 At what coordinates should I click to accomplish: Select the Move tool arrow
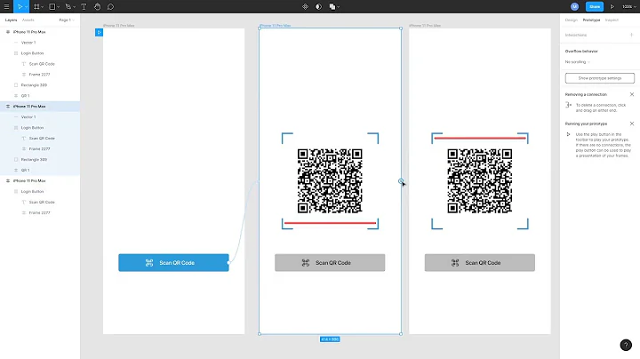click(x=20, y=6)
